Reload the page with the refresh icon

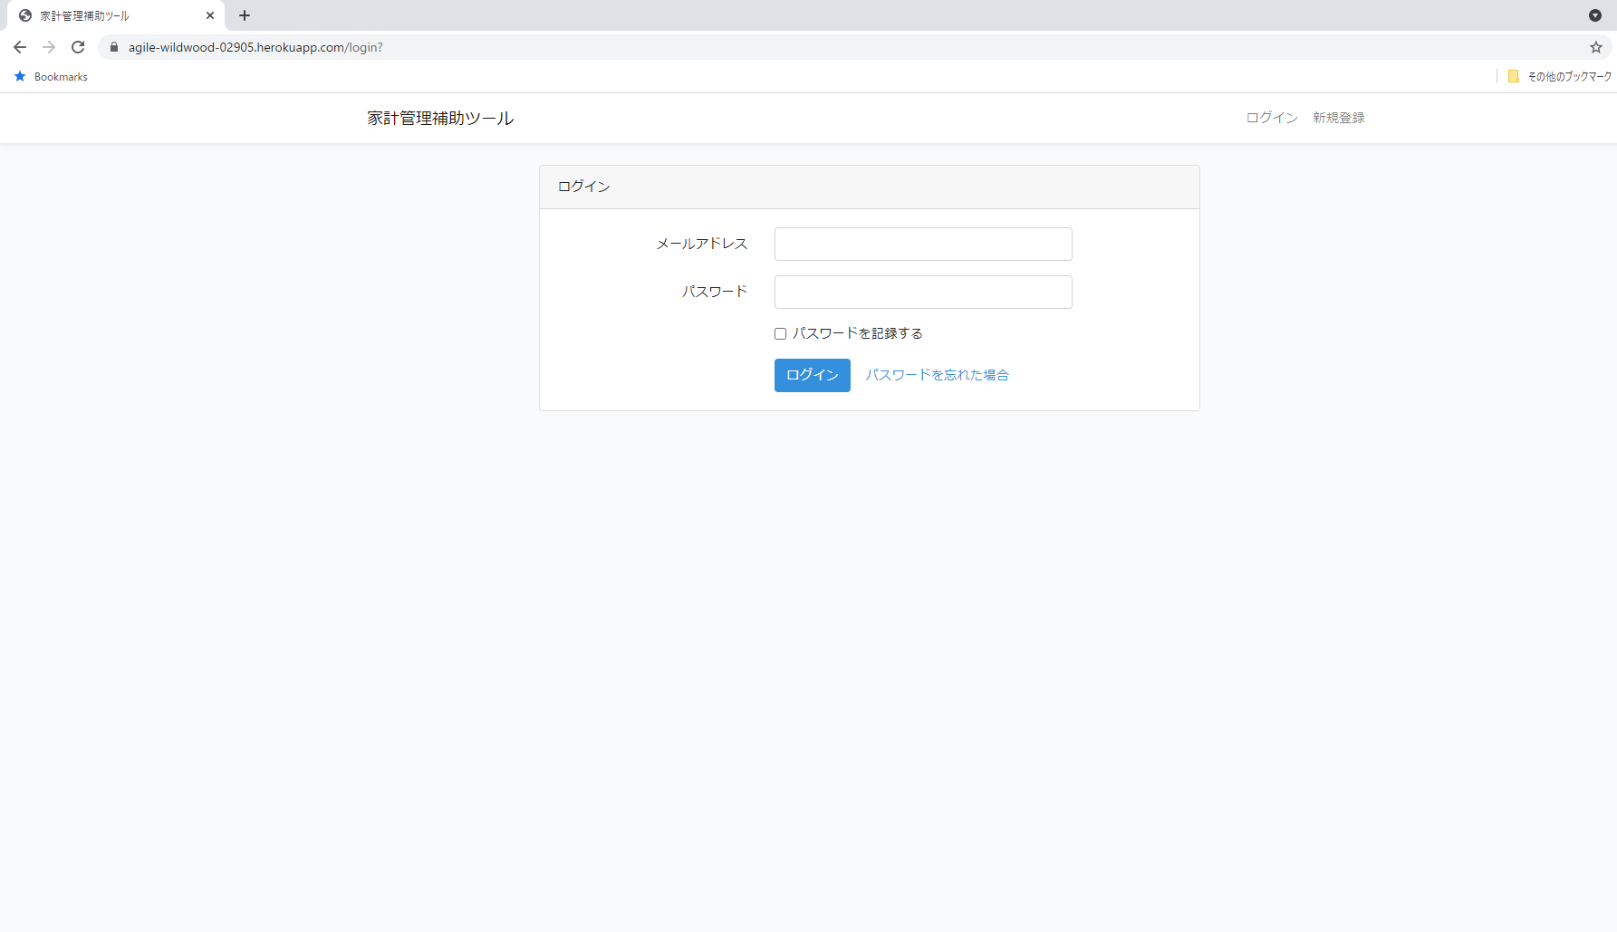(78, 47)
